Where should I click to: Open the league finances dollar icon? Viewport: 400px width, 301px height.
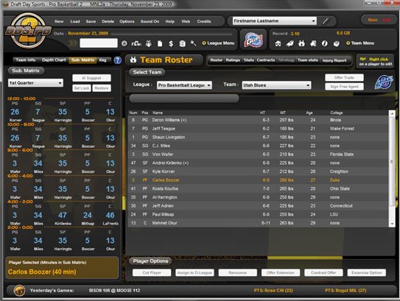[171, 43]
